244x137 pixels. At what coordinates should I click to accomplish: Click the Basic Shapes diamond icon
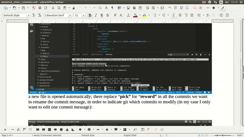click(x=213, y=8)
